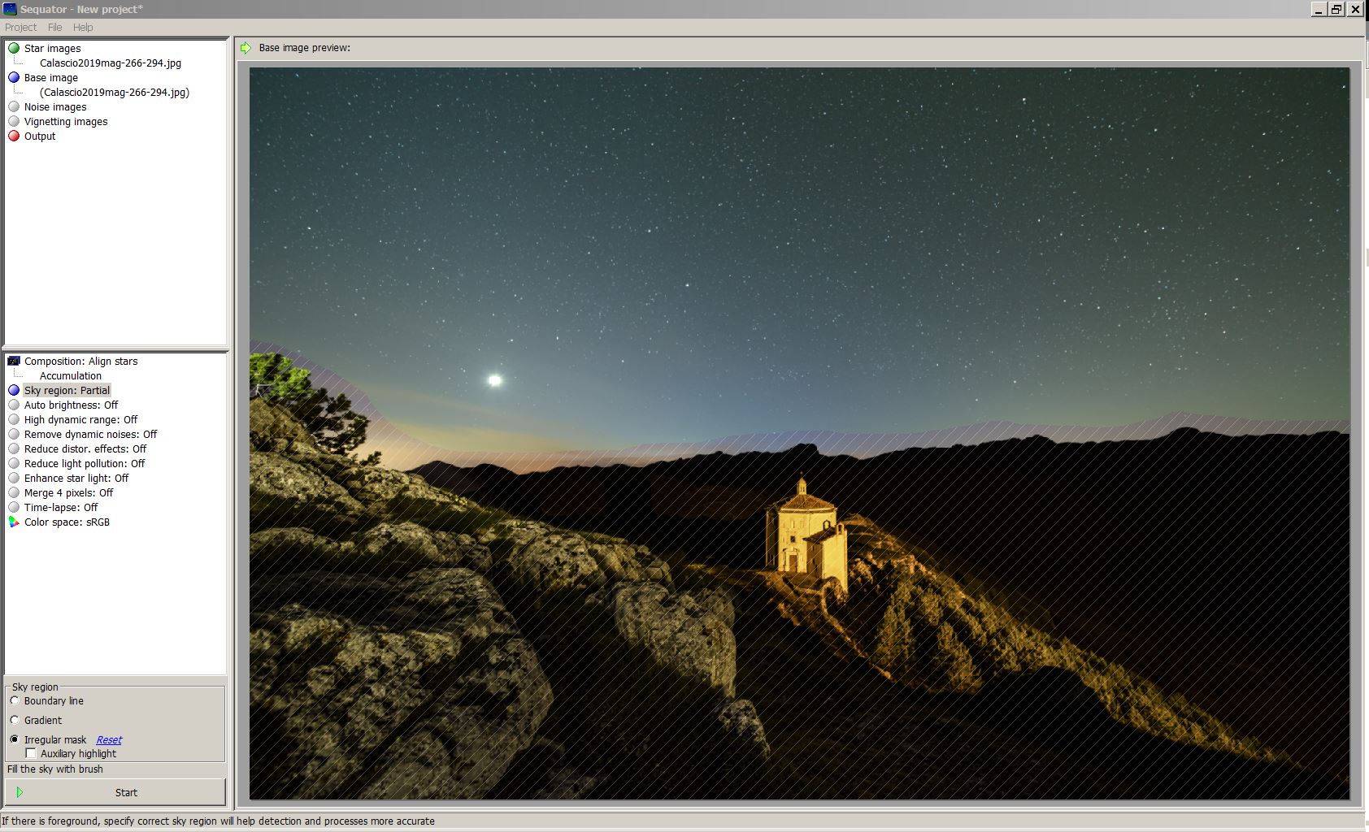Select the Accumulation item under Composition
The image size is (1369, 832).
click(x=71, y=376)
